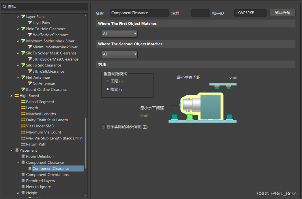Collapse the Net Antennae node
Screen dimensions: 302x199
[x=18, y=77]
